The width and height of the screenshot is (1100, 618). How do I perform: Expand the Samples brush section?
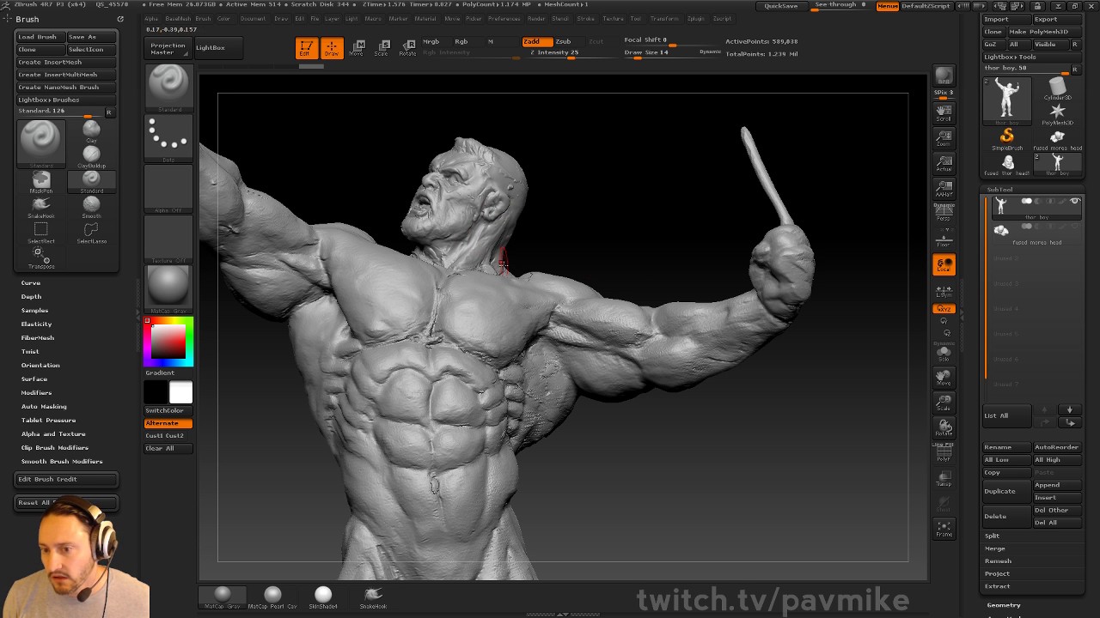tap(34, 310)
